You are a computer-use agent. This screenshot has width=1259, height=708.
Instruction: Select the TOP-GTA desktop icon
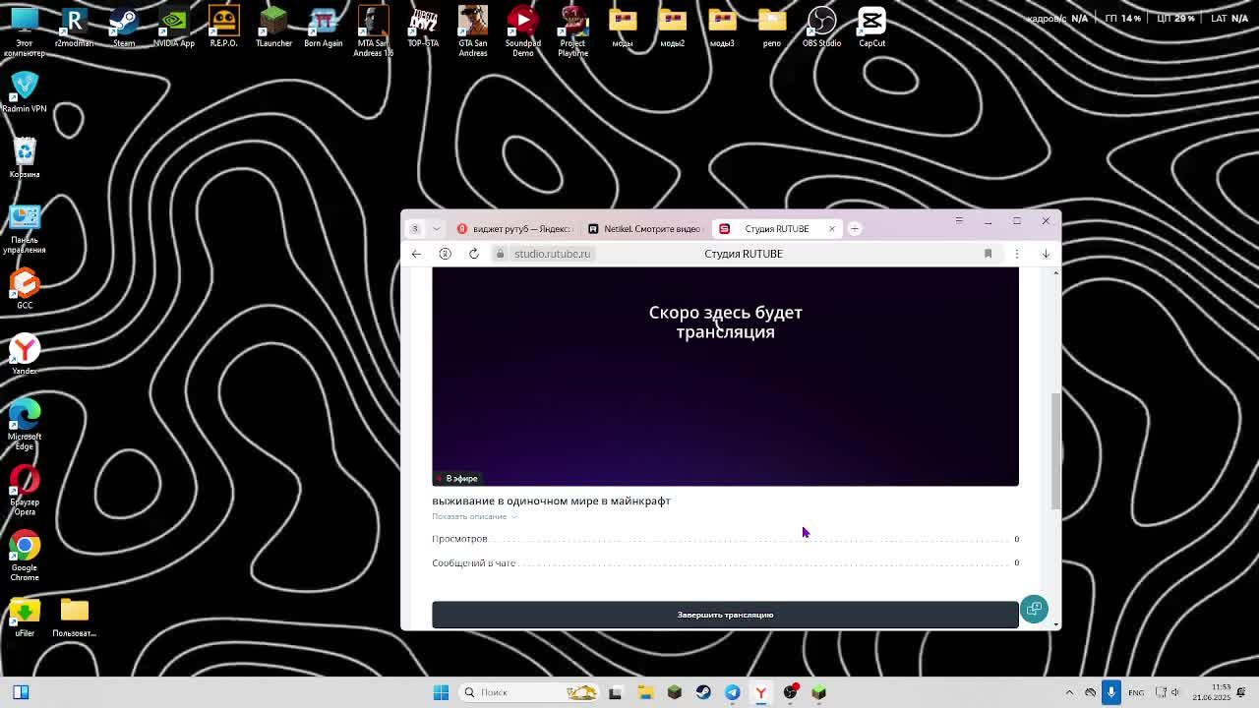pos(423,28)
